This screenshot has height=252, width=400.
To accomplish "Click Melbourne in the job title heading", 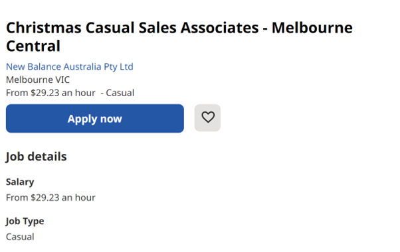I will (x=312, y=27).
